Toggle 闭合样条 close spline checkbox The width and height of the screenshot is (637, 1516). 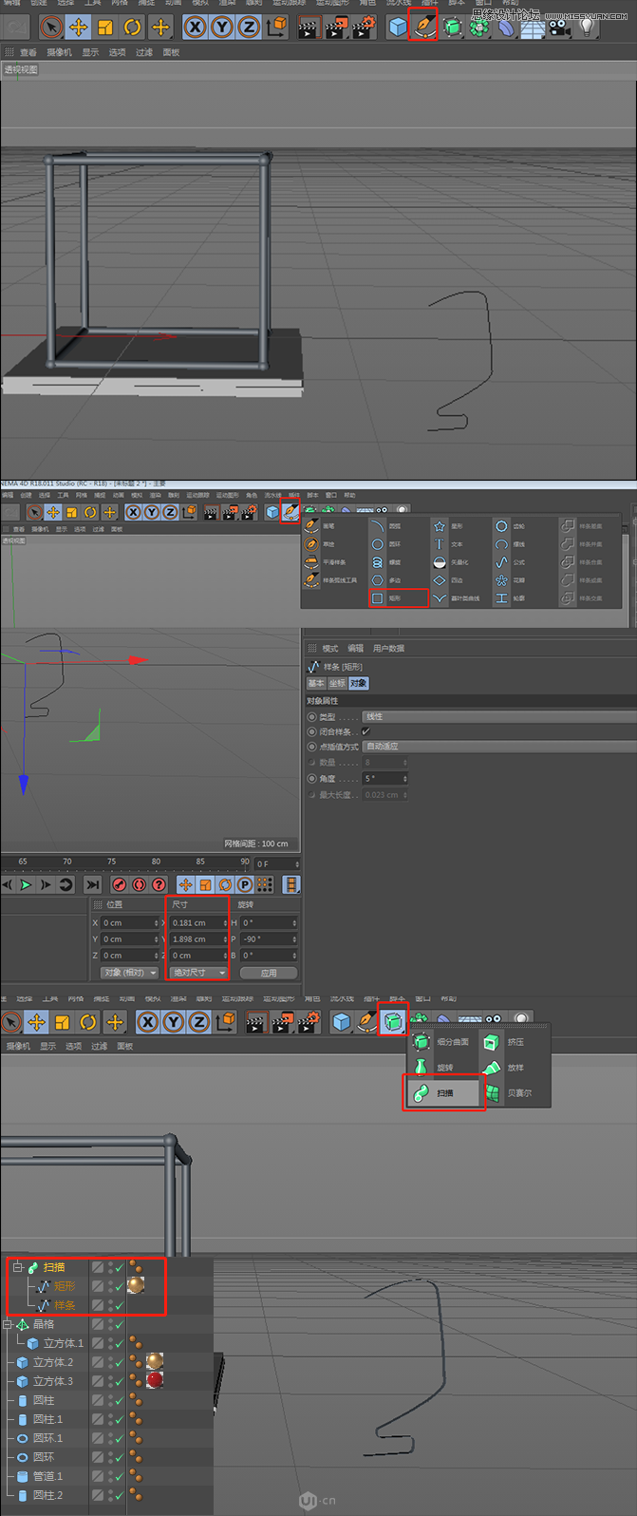365,731
